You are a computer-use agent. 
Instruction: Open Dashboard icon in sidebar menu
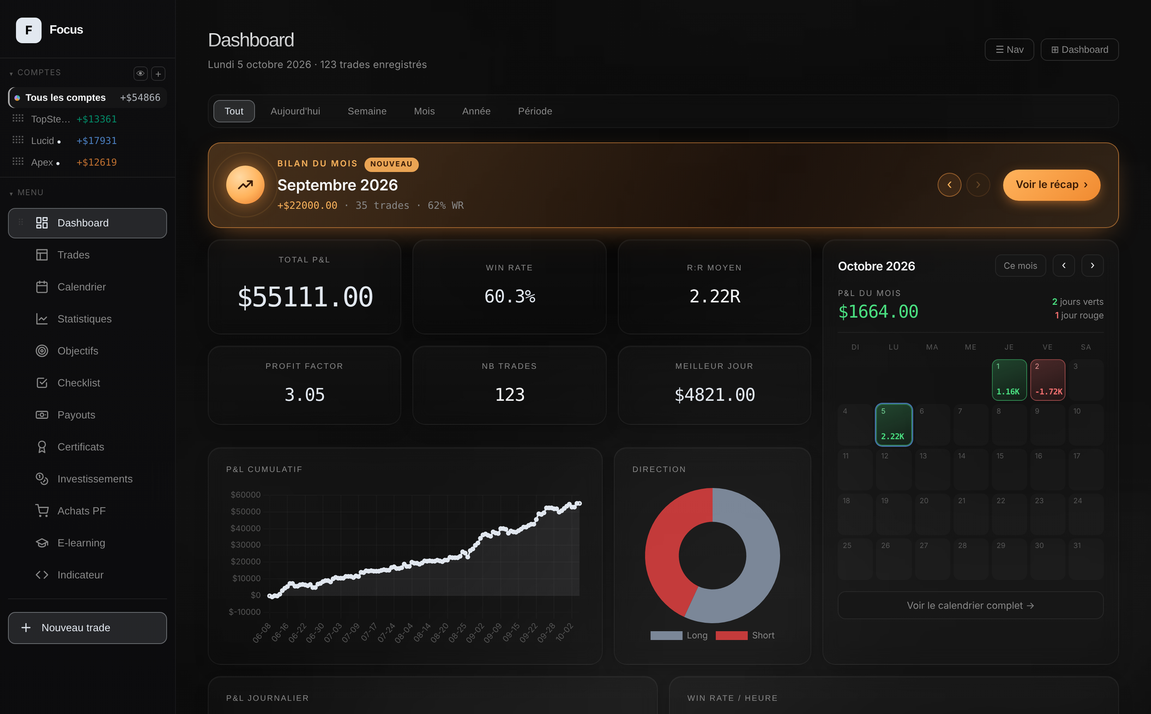pyautogui.click(x=42, y=223)
